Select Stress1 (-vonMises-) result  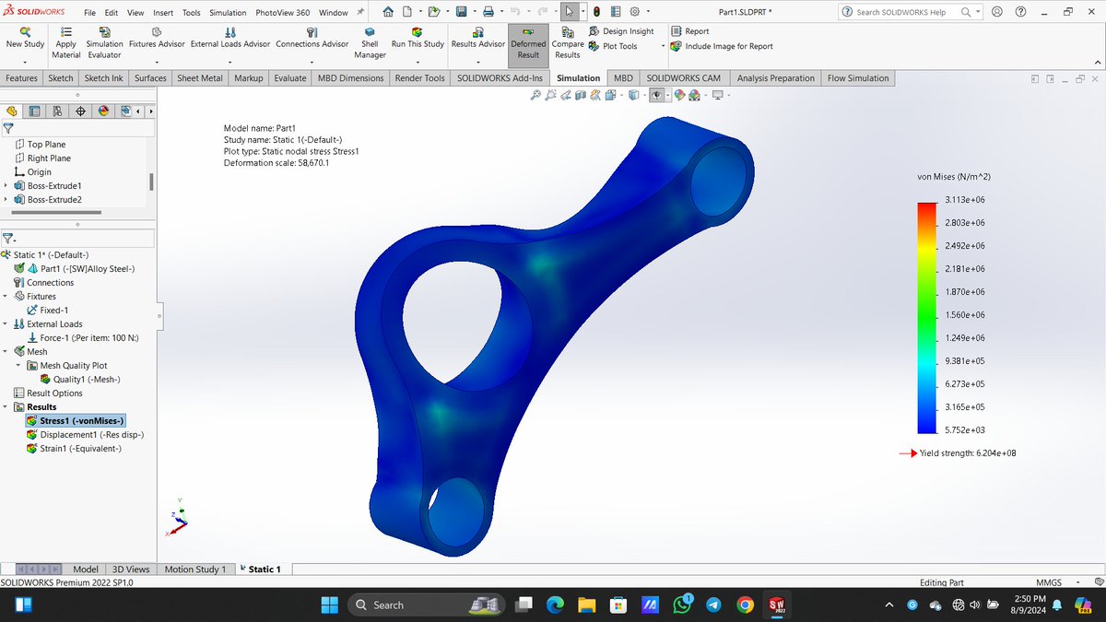[x=76, y=421]
